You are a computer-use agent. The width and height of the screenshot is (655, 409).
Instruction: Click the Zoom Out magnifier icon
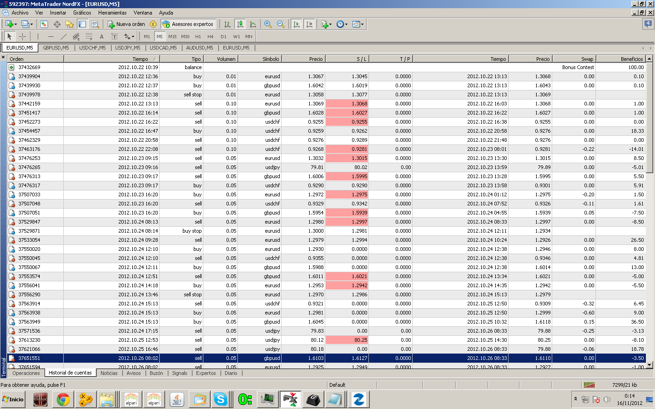[x=281, y=24]
